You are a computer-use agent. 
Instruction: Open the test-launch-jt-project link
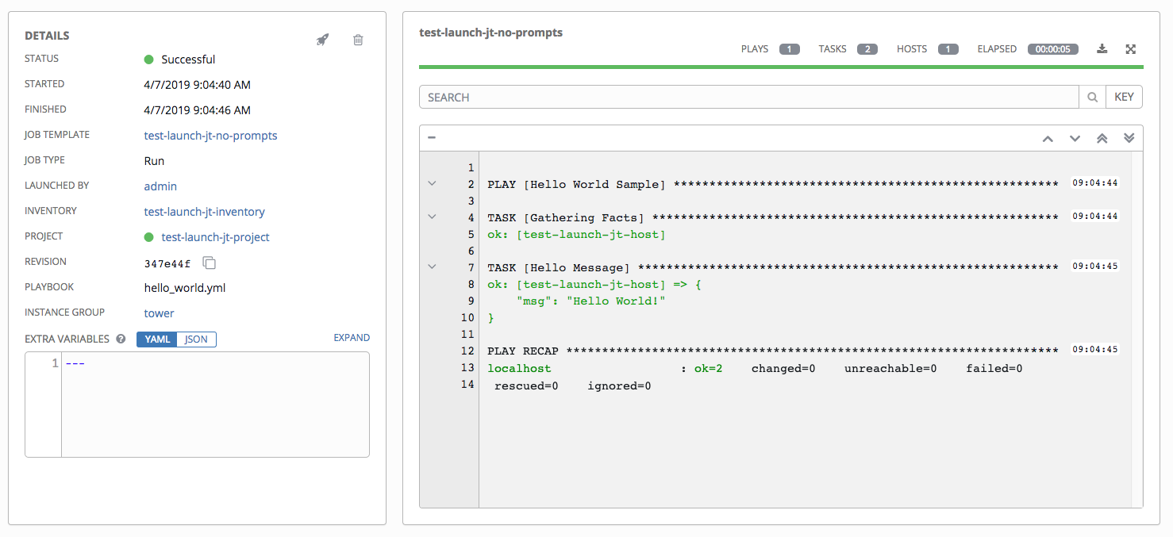click(215, 237)
